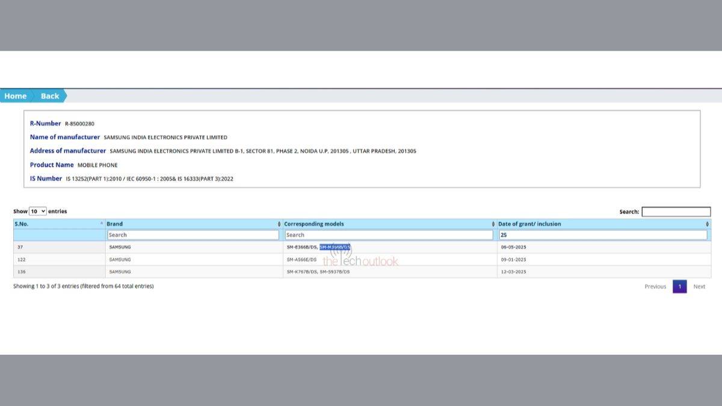Click the SAMSUNG brand cell in row 122

[x=194, y=259]
